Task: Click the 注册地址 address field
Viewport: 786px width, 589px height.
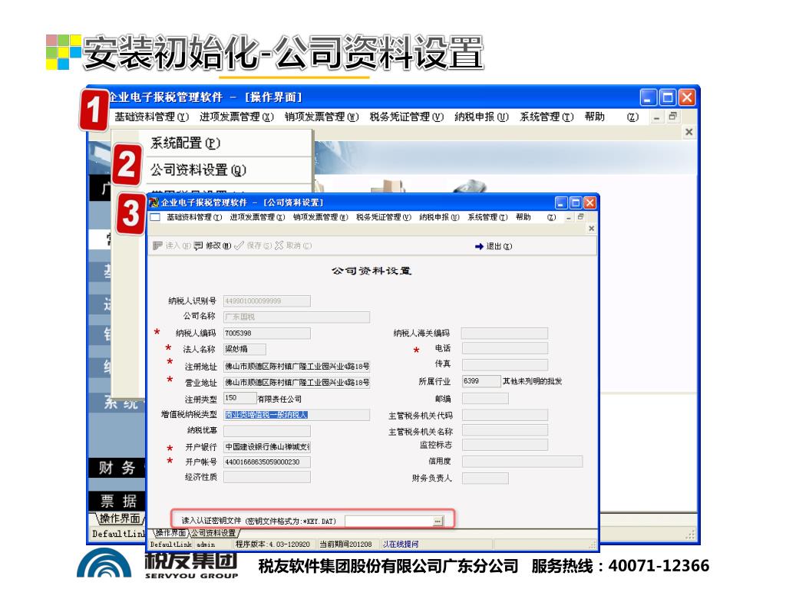Action: click(x=297, y=366)
